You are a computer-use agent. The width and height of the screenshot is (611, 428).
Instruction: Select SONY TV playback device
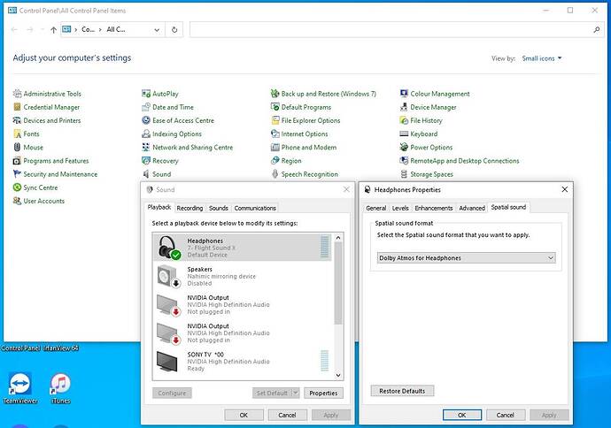coord(243,361)
